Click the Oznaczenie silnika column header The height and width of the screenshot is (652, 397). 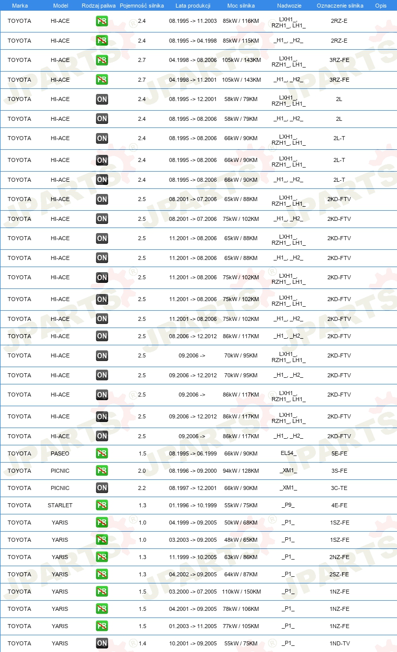coord(340,6)
